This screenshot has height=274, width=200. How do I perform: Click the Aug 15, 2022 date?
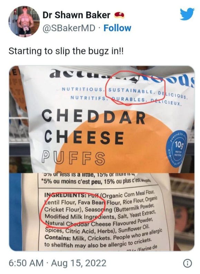[79, 263]
